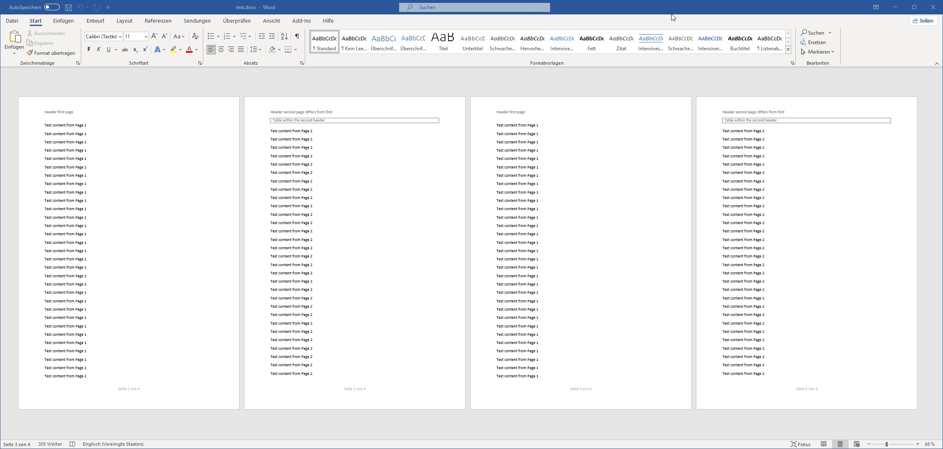Click the clear formatting eraser icon

(195, 36)
